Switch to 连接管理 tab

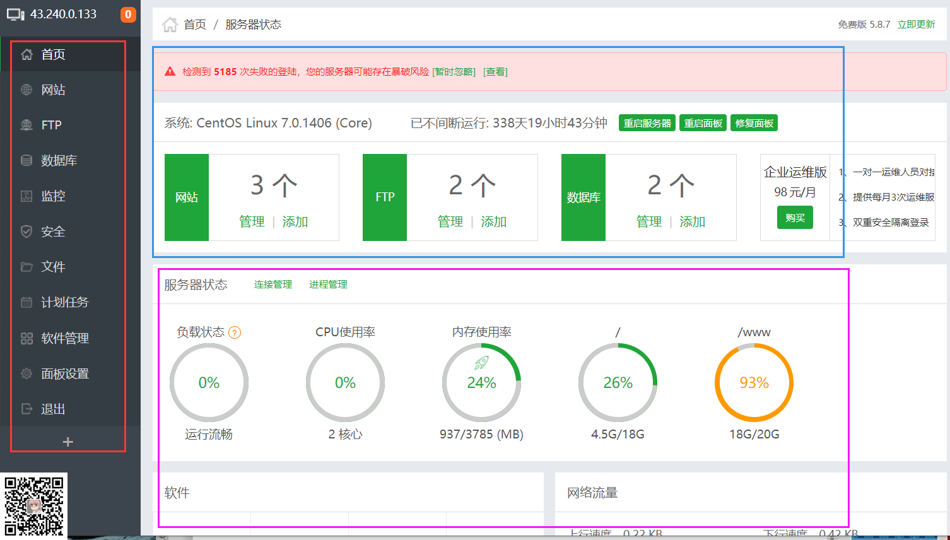(273, 285)
